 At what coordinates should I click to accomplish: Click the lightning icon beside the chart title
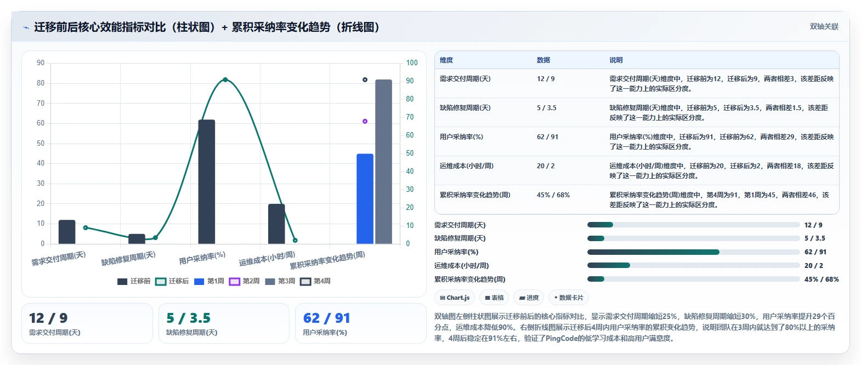(x=26, y=27)
